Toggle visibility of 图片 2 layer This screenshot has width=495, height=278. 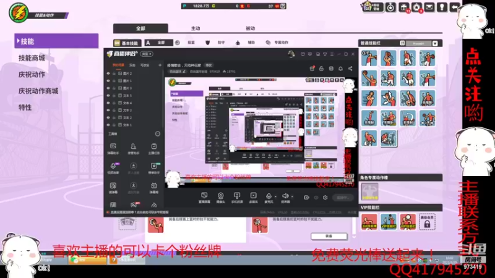click(x=108, y=74)
